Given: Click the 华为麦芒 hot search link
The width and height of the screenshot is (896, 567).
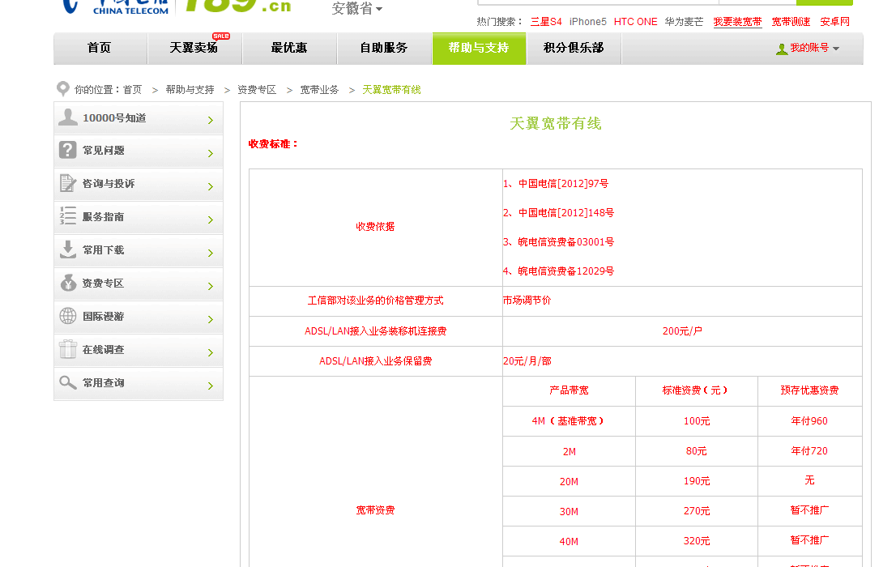Looking at the screenshot, I should click(684, 22).
